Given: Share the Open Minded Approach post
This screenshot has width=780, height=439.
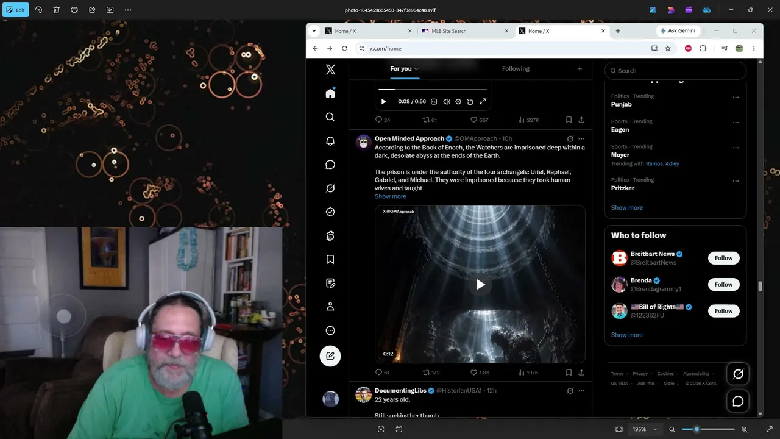Looking at the screenshot, I should pos(581,373).
